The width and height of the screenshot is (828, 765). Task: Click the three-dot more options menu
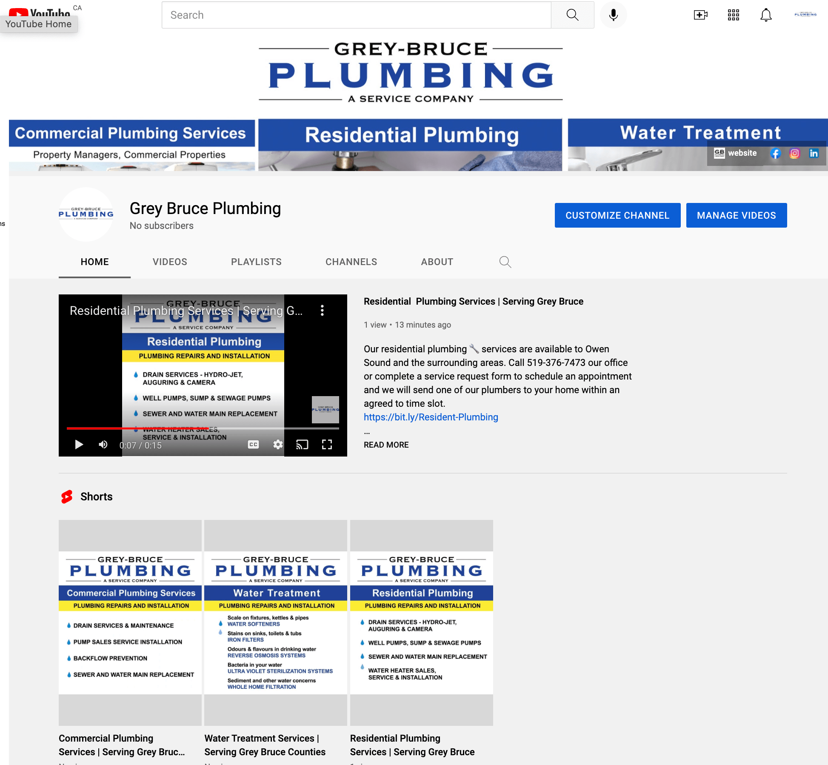click(323, 311)
